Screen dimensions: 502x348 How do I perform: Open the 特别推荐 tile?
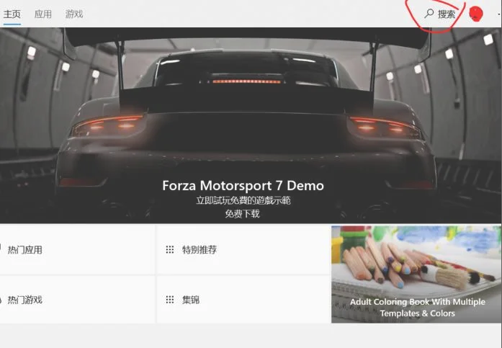click(x=243, y=250)
